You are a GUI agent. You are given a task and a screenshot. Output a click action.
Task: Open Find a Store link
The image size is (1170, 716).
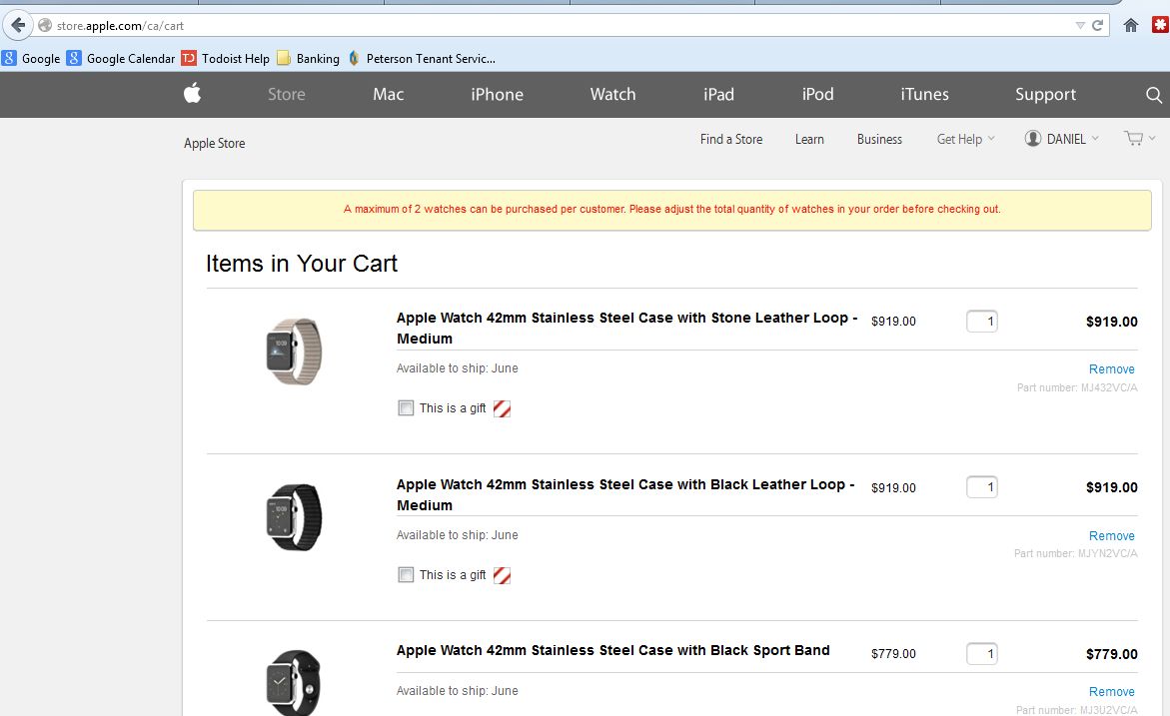(731, 139)
